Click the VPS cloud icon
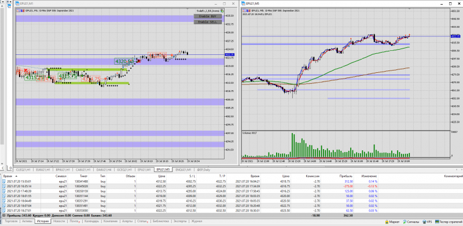The height and width of the screenshot is (226, 463). [425, 221]
